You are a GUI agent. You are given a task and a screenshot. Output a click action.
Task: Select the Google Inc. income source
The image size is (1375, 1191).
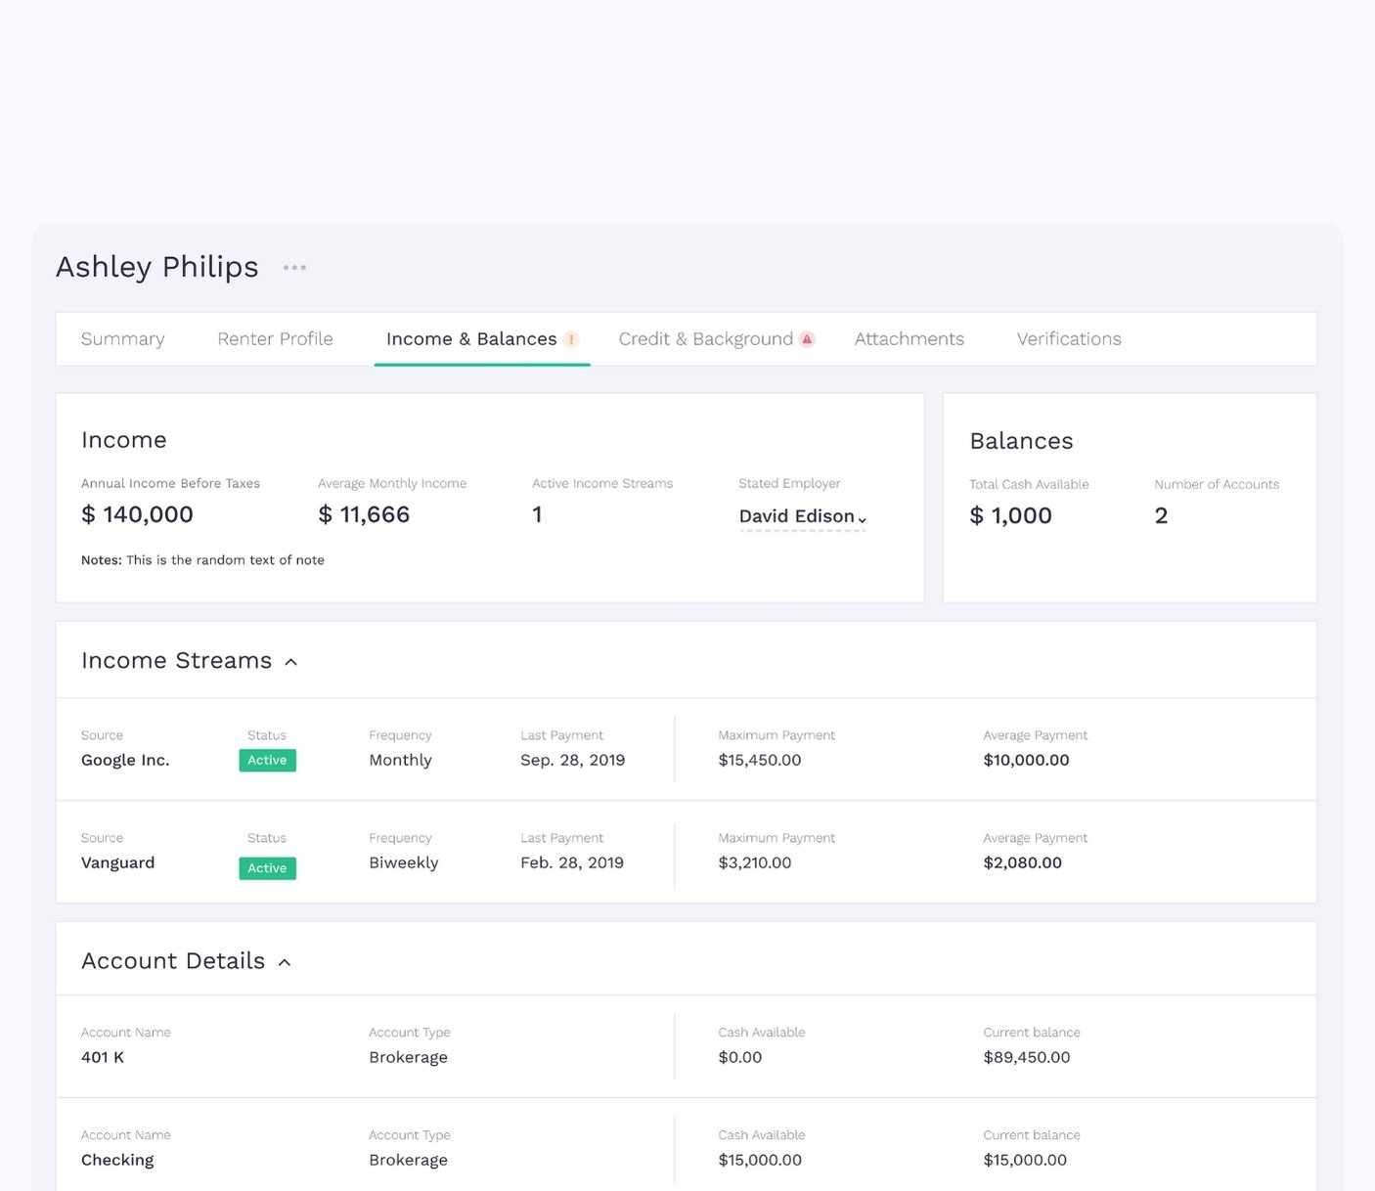tap(125, 761)
